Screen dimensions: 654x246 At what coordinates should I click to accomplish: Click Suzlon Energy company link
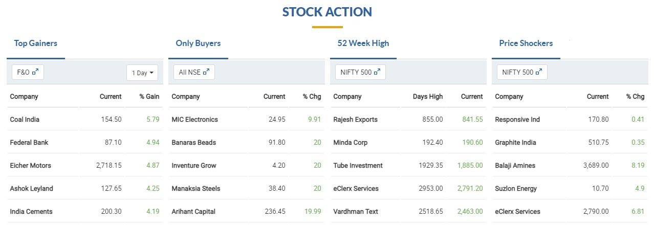click(x=516, y=189)
